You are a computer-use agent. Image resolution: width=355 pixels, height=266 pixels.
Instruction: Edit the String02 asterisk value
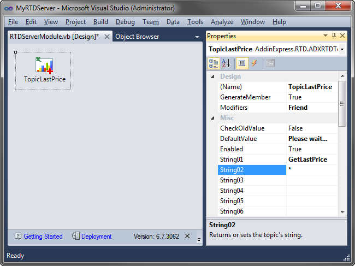(312, 170)
